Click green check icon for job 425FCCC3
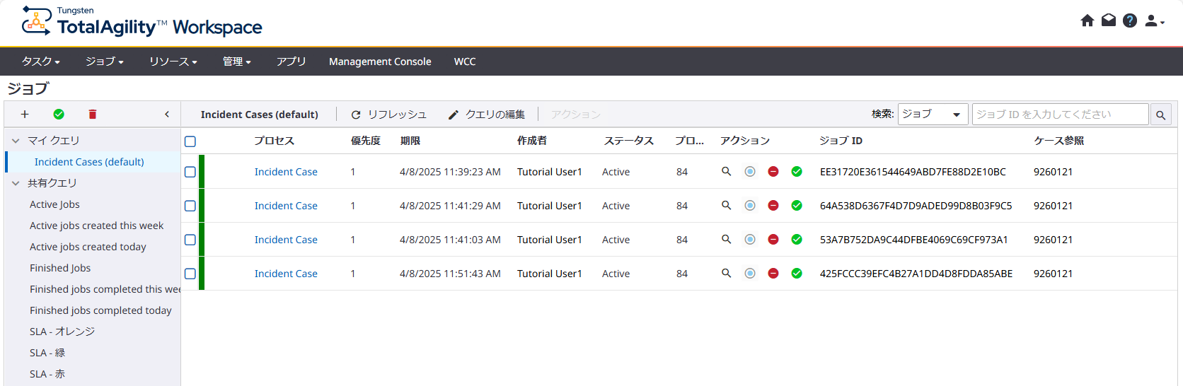This screenshot has width=1183, height=386. pyautogui.click(x=797, y=273)
